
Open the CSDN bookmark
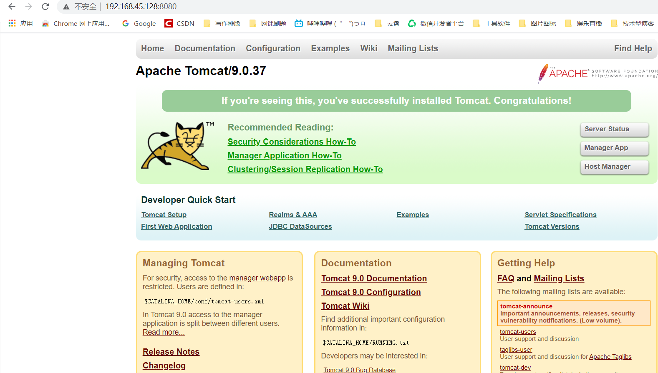179,24
